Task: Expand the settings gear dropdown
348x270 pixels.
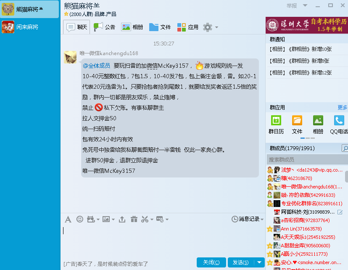Action: pos(216,27)
